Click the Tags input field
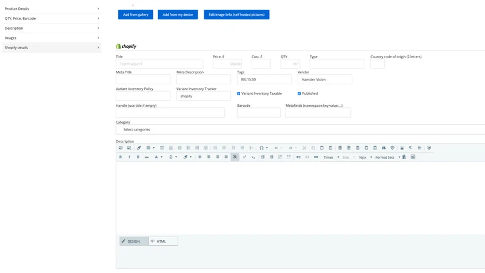Screen dimensions: 485x273 [264, 79]
